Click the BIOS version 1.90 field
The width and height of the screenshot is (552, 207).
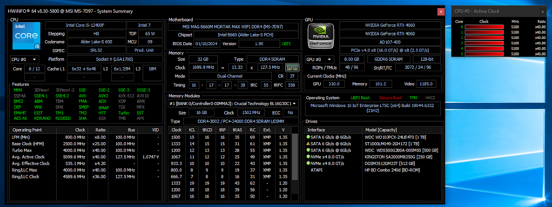(259, 43)
